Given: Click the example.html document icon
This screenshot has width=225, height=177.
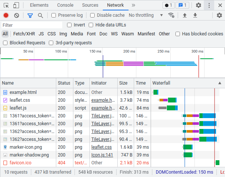Looking at the screenshot, I should click(5, 92).
